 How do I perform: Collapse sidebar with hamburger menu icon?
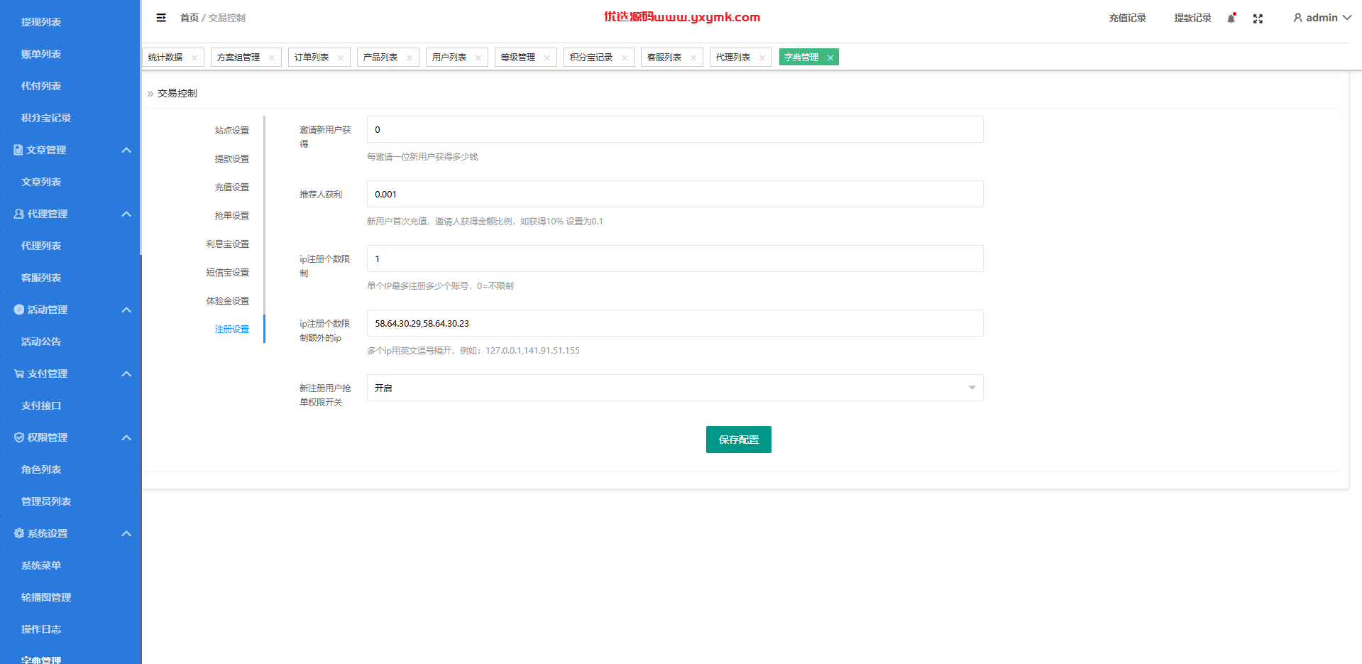coord(161,18)
